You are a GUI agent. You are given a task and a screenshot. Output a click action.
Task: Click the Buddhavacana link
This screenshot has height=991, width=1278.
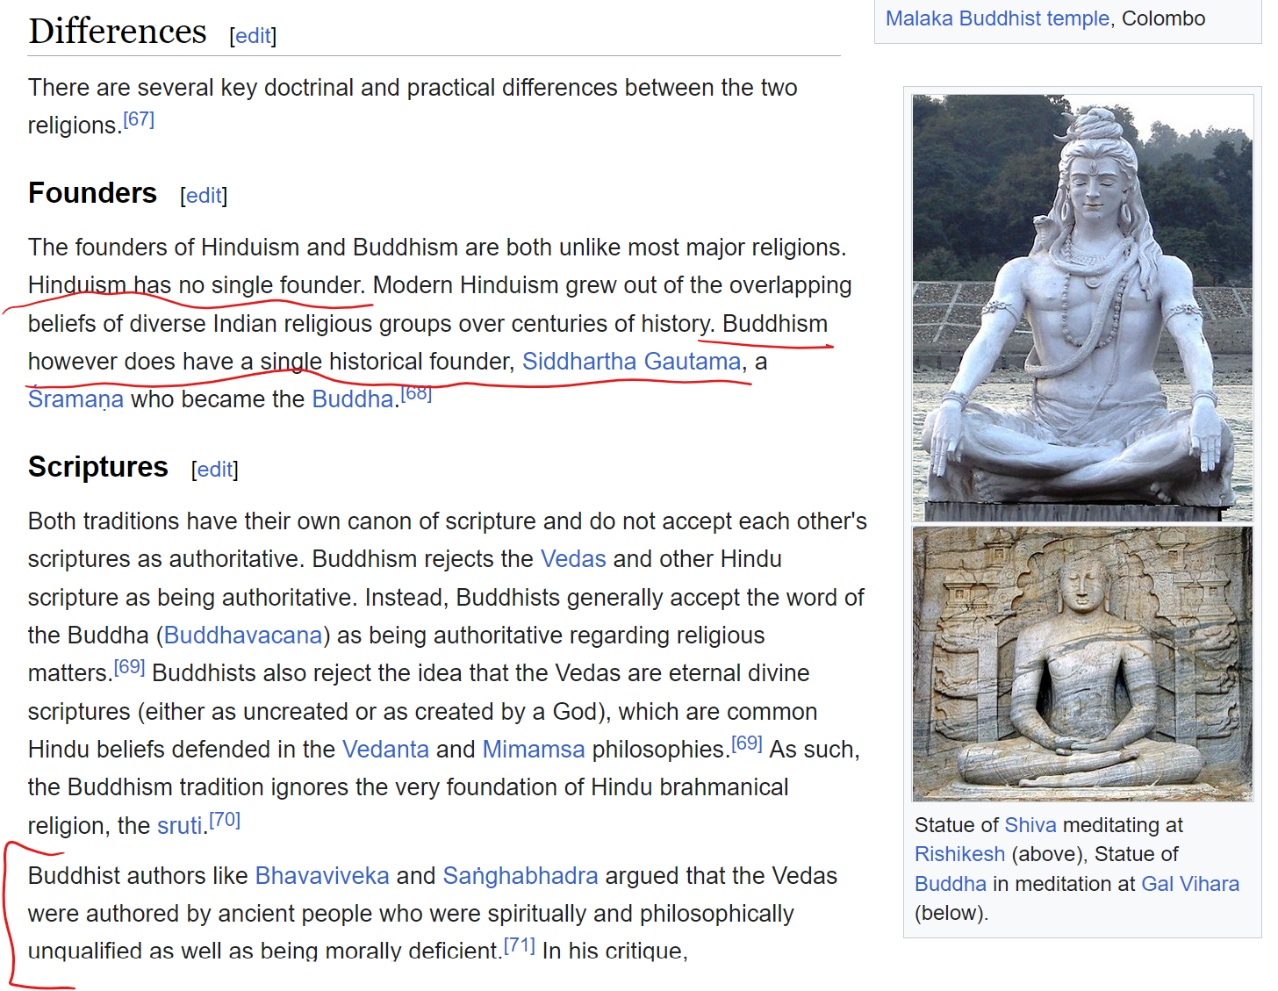tap(243, 636)
